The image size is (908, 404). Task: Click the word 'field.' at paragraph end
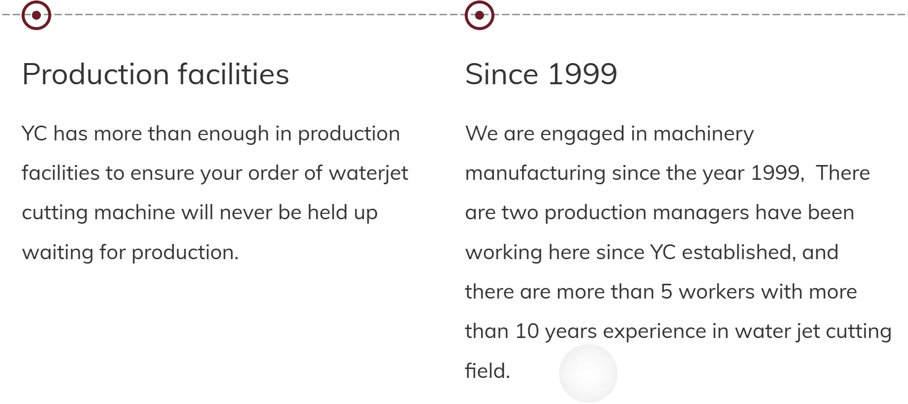488,371
